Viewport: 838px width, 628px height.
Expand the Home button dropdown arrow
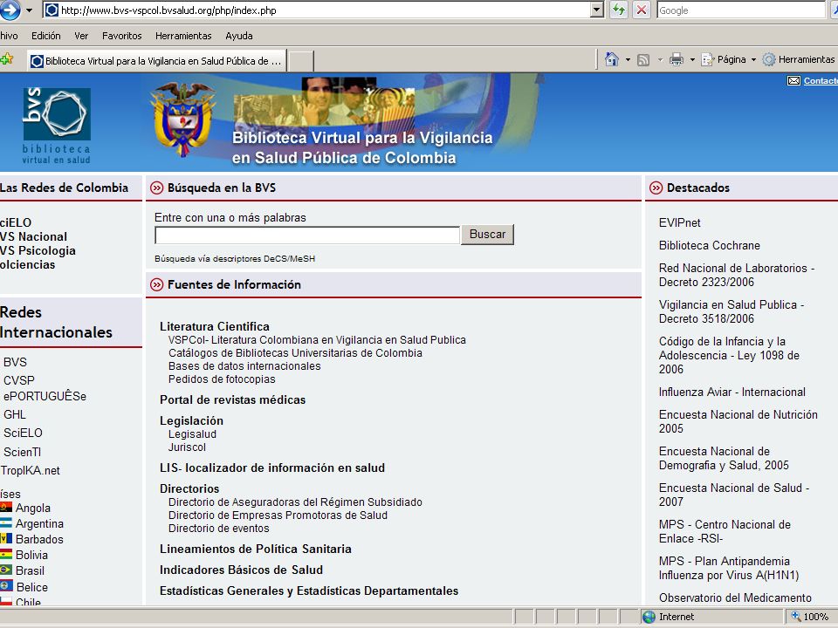[x=628, y=60]
